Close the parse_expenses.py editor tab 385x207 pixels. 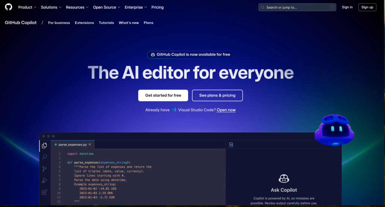[90, 145]
